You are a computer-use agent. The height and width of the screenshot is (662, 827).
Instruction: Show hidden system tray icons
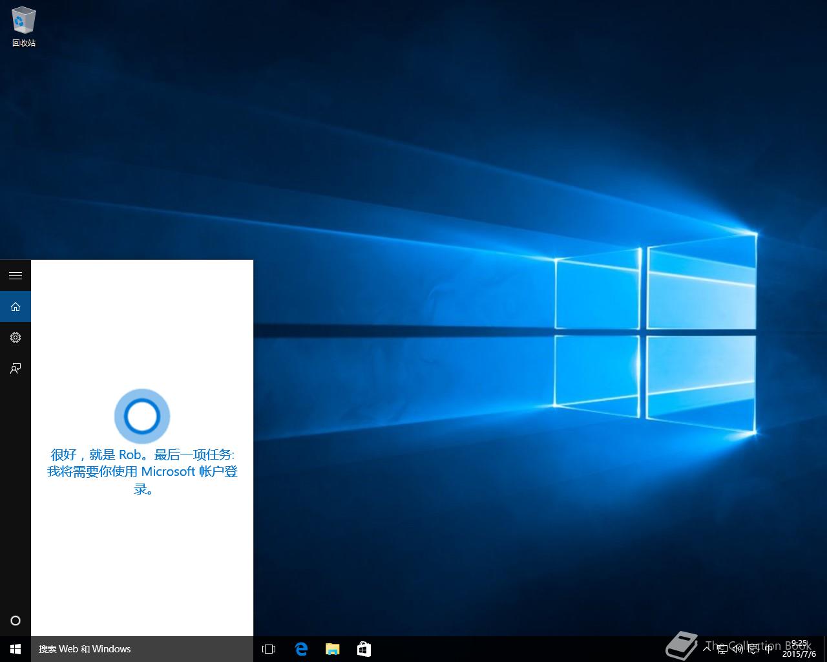coord(707,649)
